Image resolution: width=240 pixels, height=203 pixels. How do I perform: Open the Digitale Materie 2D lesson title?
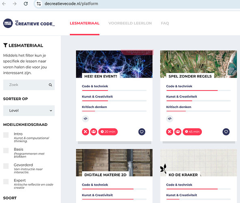pos(105,175)
